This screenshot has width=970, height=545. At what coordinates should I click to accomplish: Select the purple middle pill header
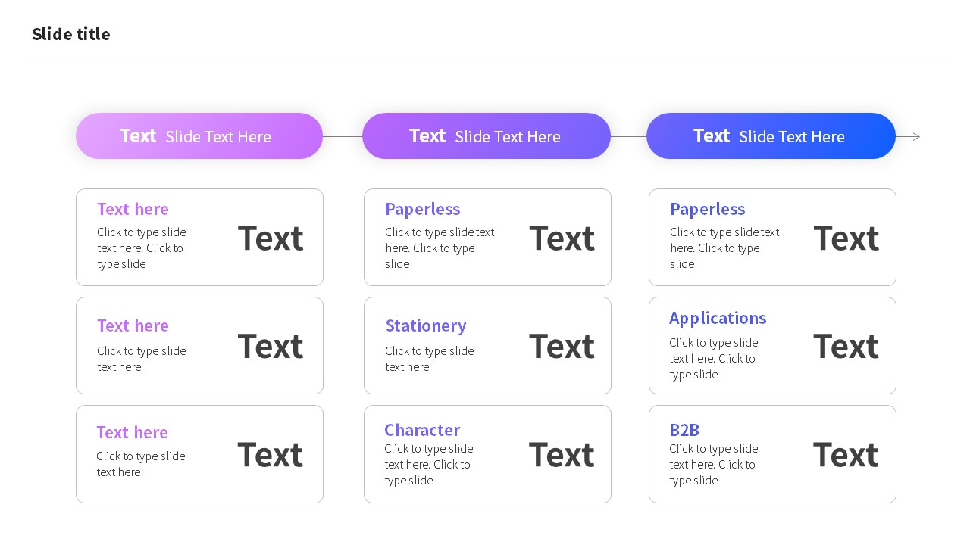coord(487,136)
